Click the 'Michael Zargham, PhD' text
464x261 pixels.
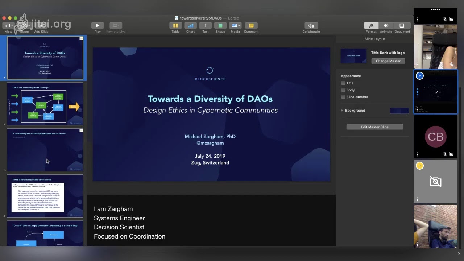[210, 136]
